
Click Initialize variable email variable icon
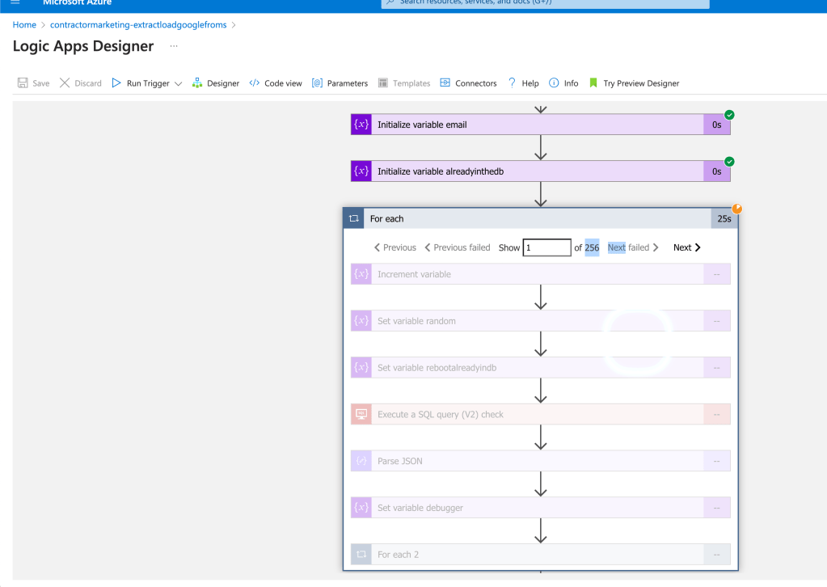click(361, 125)
